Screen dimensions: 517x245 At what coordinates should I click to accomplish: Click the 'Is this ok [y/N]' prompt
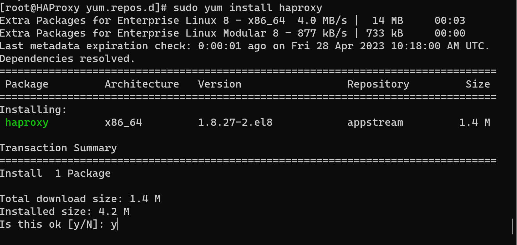(52, 225)
